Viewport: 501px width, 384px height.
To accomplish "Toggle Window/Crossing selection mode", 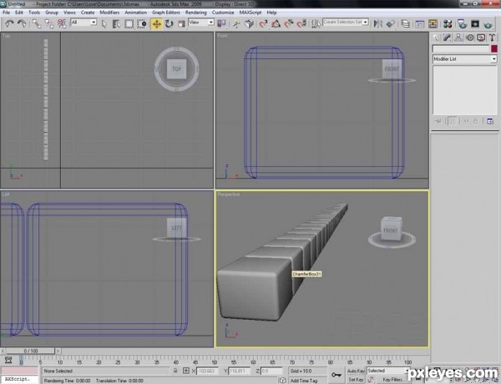I will pos(142,24).
